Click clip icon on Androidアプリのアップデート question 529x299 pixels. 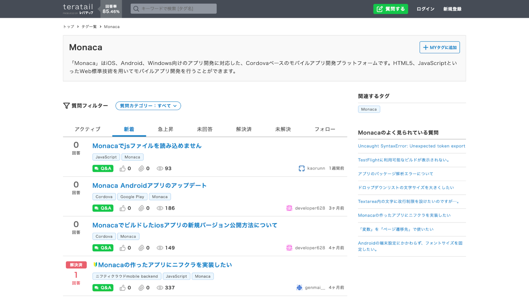tap(141, 208)
